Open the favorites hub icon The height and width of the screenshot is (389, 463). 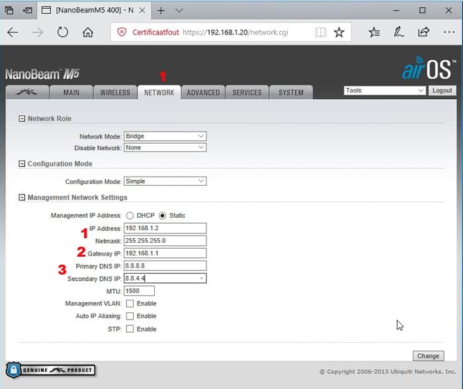pyautogui.click(x=374, y=32)
